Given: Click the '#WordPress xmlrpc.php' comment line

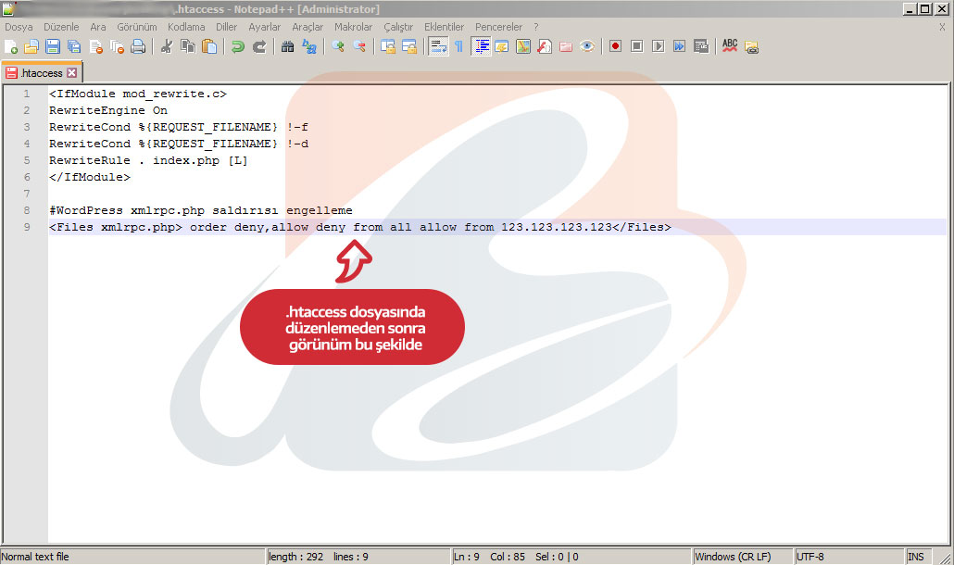Looking at the screenshot, I should click(x=201, y=210).
